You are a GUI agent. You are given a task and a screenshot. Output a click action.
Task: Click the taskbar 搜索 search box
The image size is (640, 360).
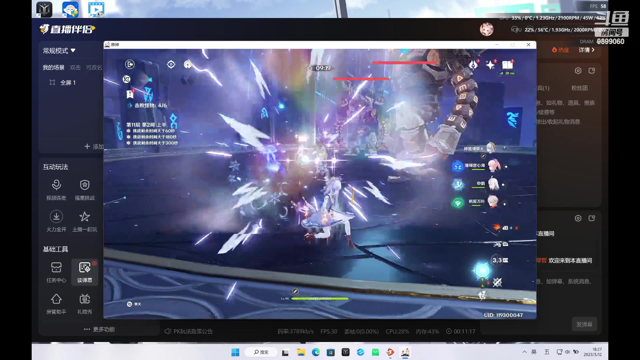(261, 352)
